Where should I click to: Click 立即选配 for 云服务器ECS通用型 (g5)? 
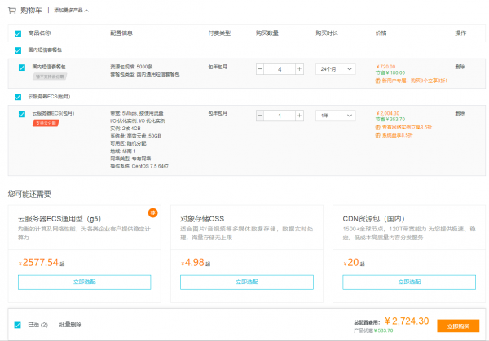(85, 282)
